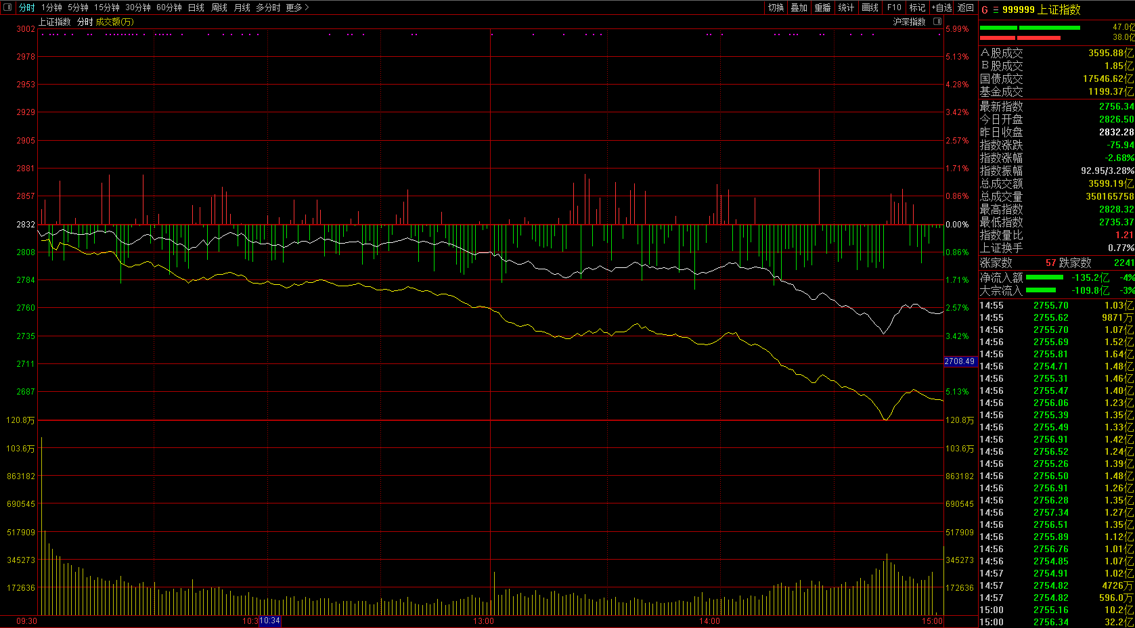The width and height of the screenshot is (1135, 628).
Task: Click the 沪深指数 label
Action: click(909, 22)
